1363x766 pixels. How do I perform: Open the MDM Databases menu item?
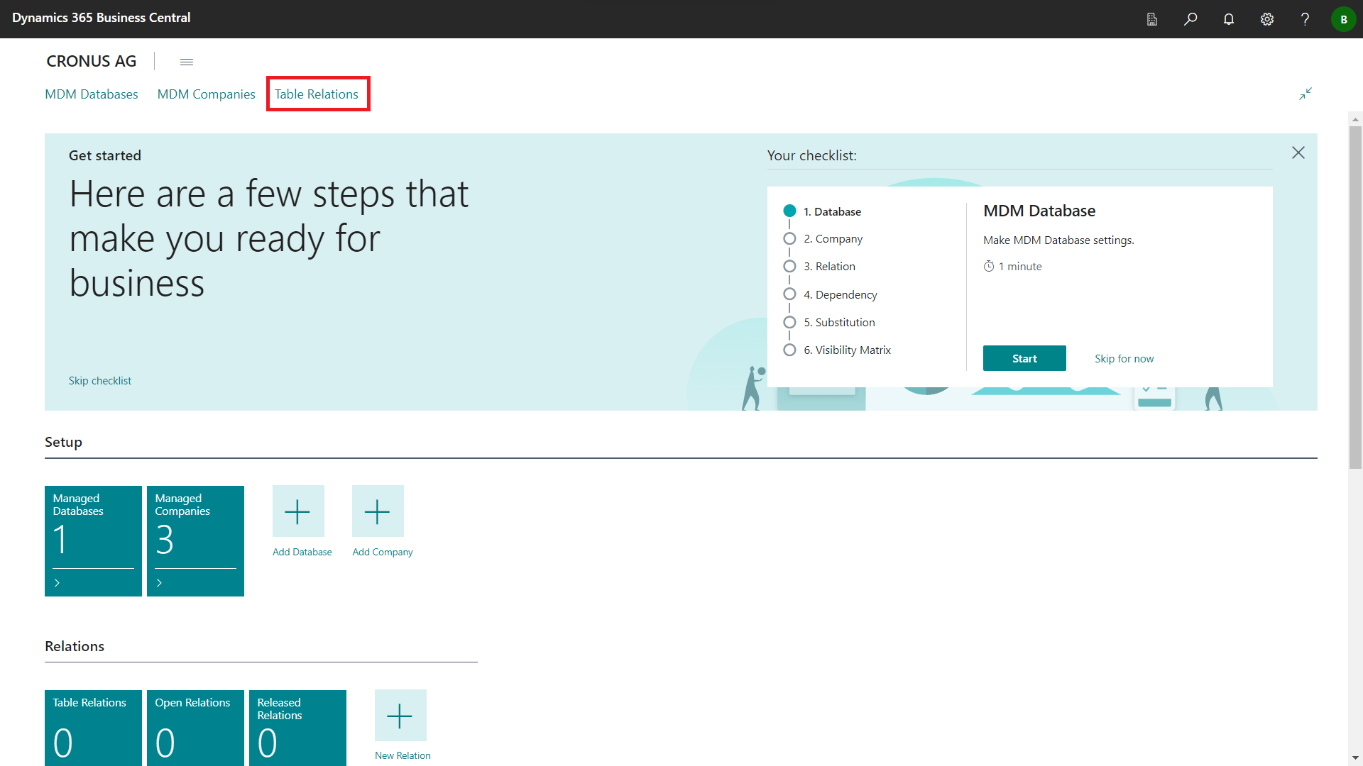[x=92, y=94]
